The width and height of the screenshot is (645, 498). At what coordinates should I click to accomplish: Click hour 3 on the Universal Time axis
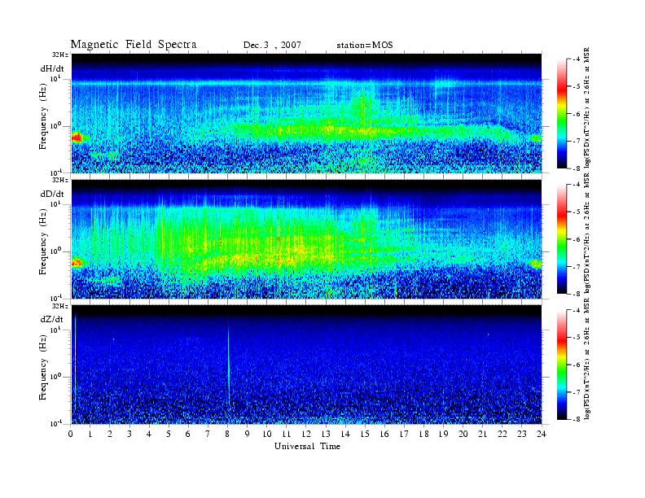(129, 434)
